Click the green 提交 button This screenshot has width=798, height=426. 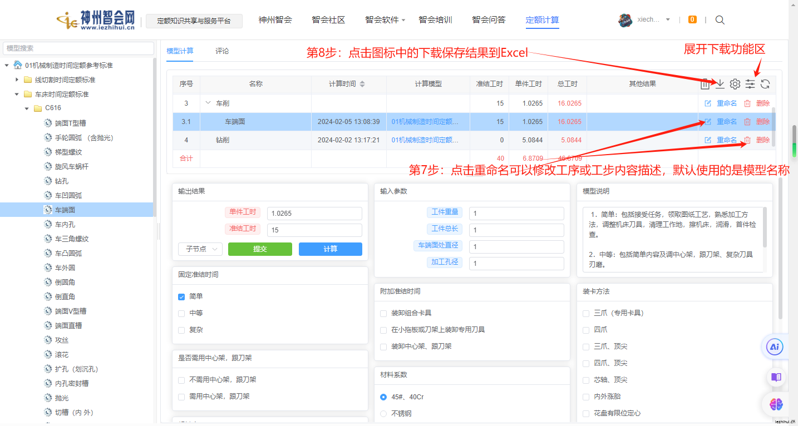[260, 249]
